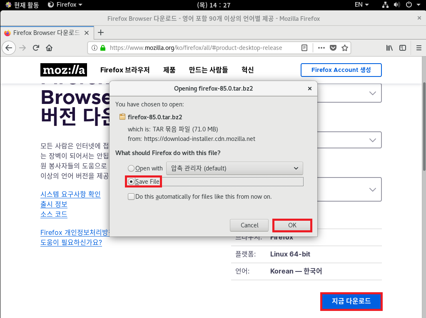426x318 pixels.
Task: Click the Korean — 한국어 language value
Action: tap(296, 271)
